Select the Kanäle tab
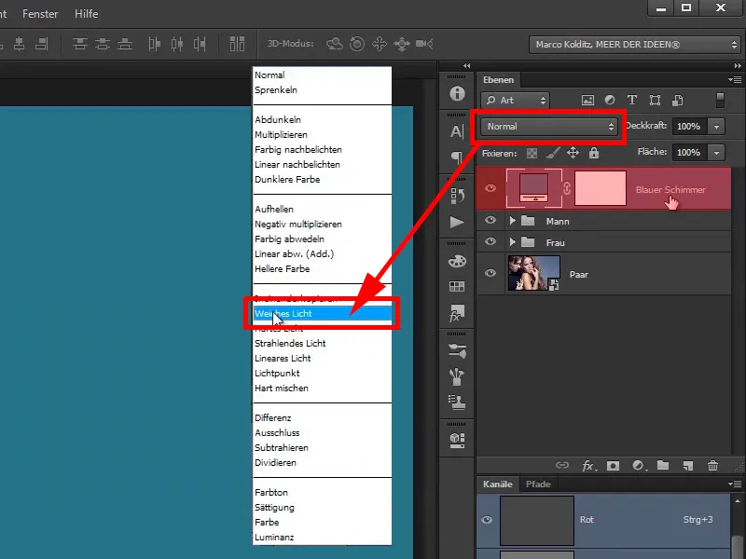This screenshot has height=559, width=746. (498, 484)
